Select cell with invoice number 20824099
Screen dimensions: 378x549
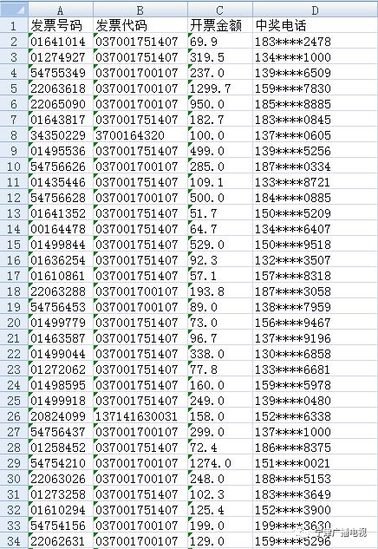(x=61, y=416)
